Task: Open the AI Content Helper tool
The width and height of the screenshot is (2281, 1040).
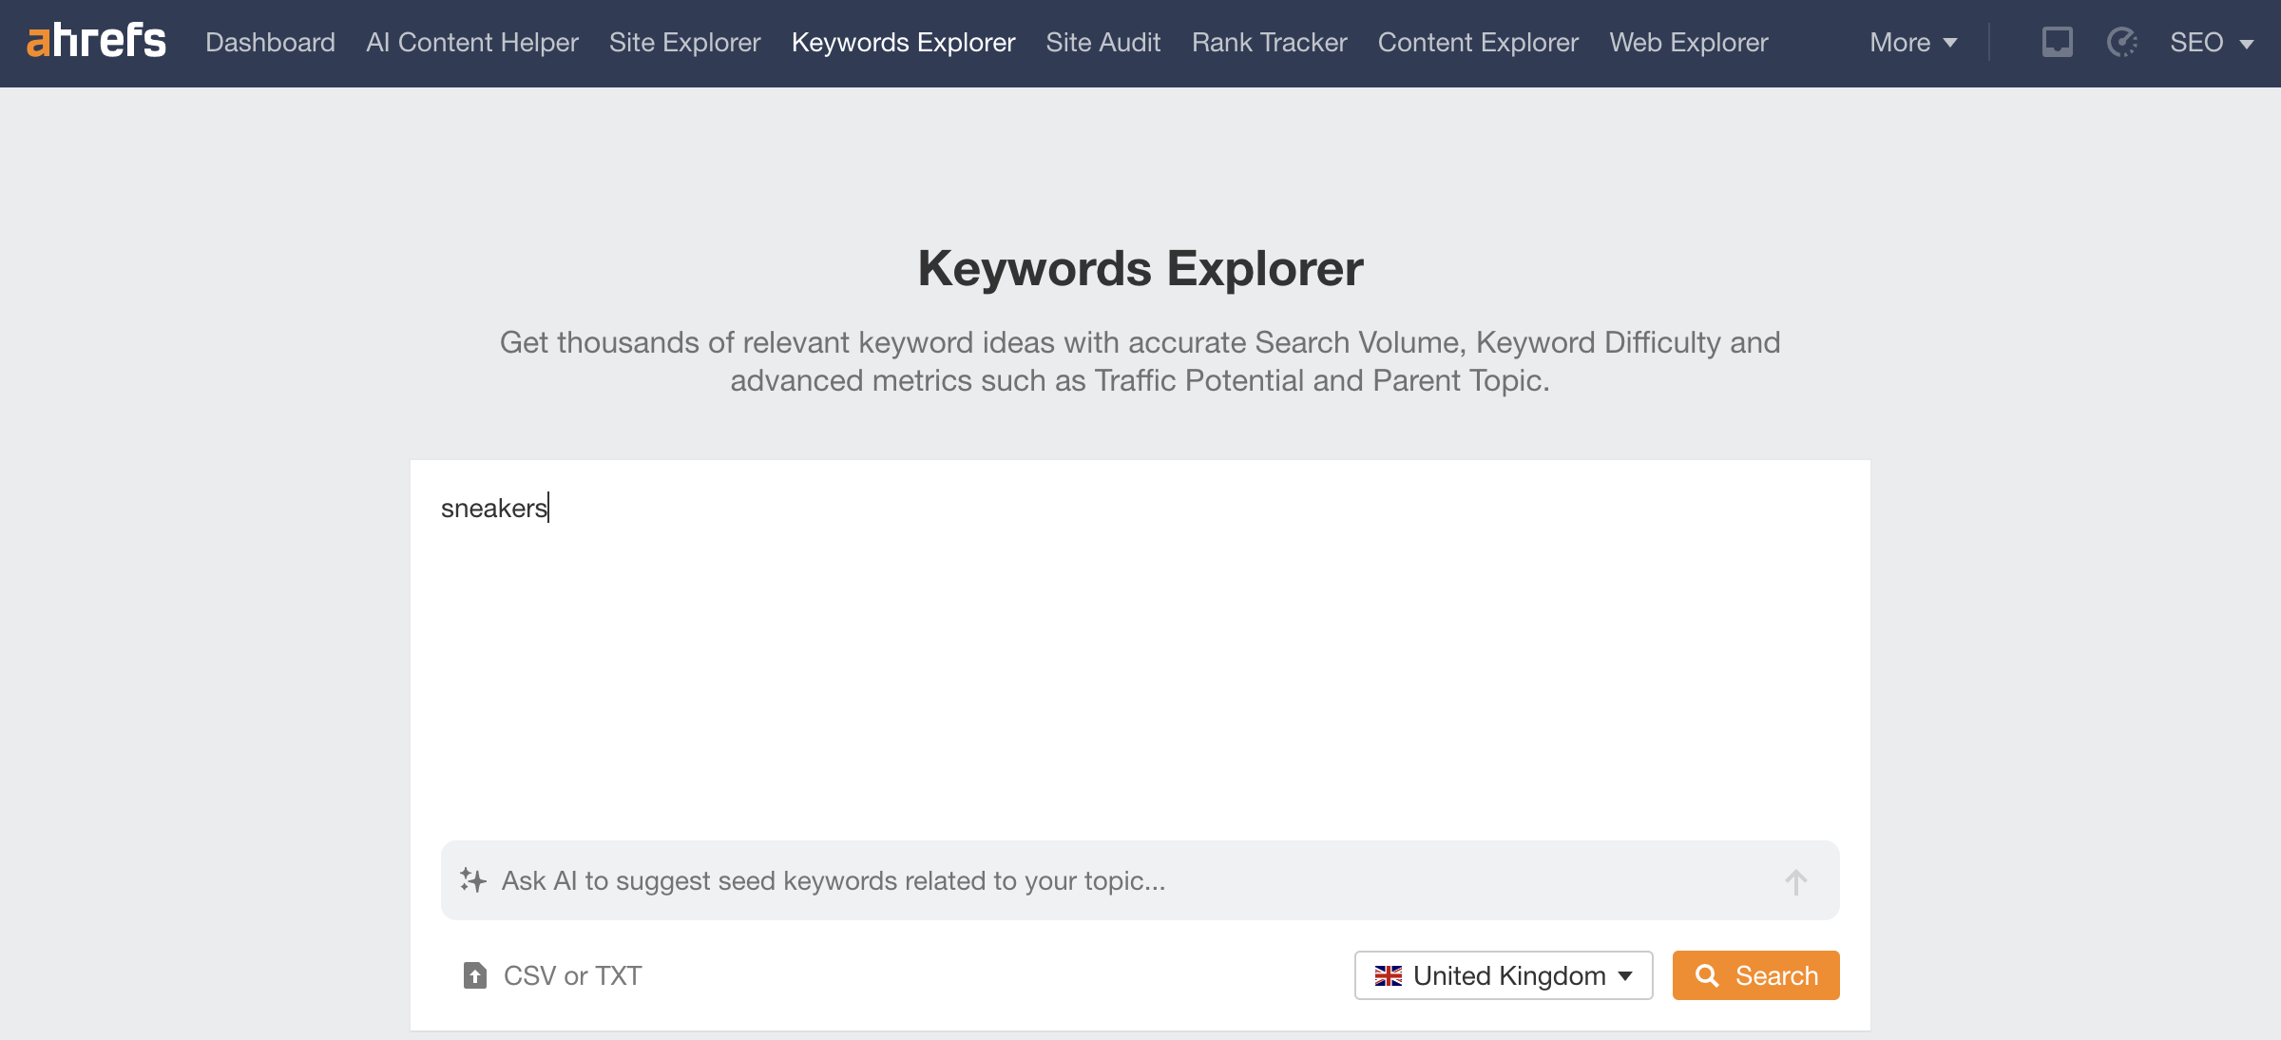Action: coord(471,42)
